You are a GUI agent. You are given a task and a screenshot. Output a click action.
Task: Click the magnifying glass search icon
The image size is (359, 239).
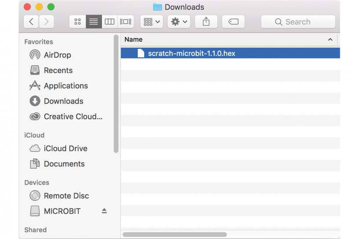pos(278,22)
